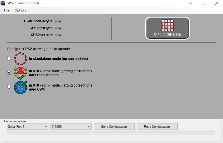
Task: Enable RTK corrections over GSM radio button
Action: tap(9, 87)
